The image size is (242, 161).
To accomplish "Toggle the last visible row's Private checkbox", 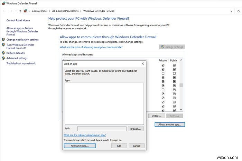I will [x=163, y=110].
